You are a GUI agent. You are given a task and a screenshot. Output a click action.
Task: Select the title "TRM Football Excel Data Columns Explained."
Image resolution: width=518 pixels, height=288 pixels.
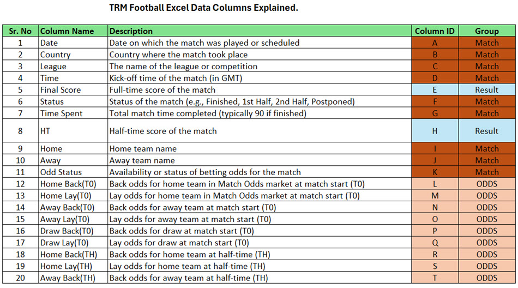click(x=204, y=8)
